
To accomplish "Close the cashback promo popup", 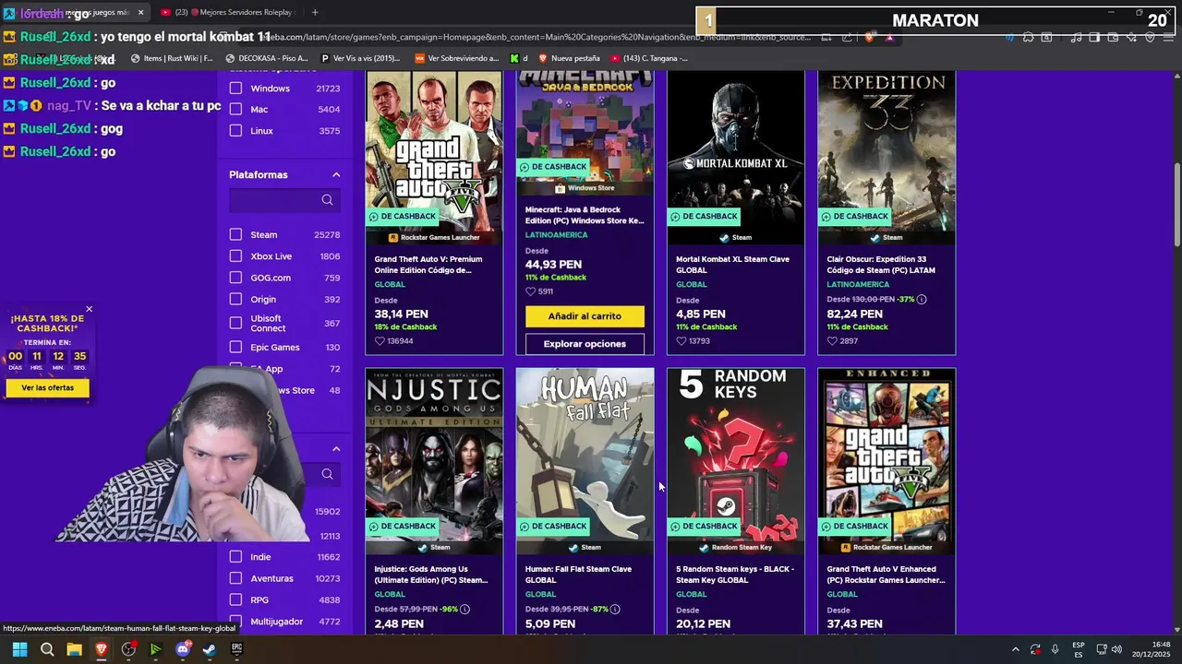I will pyautogui.click(x=89, y=309).
